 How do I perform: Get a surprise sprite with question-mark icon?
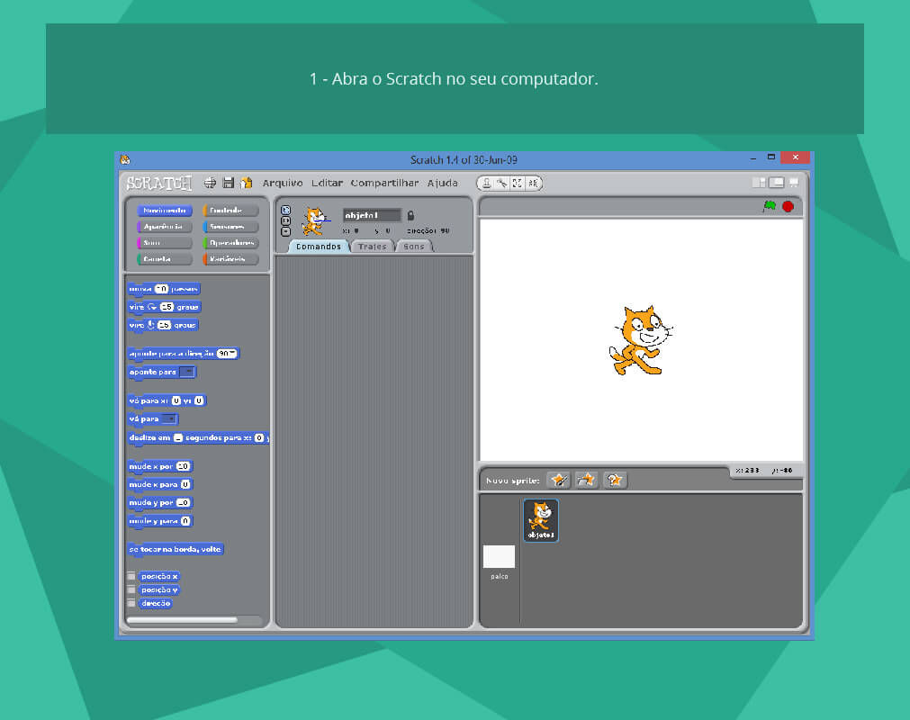(x=615, y=480)
